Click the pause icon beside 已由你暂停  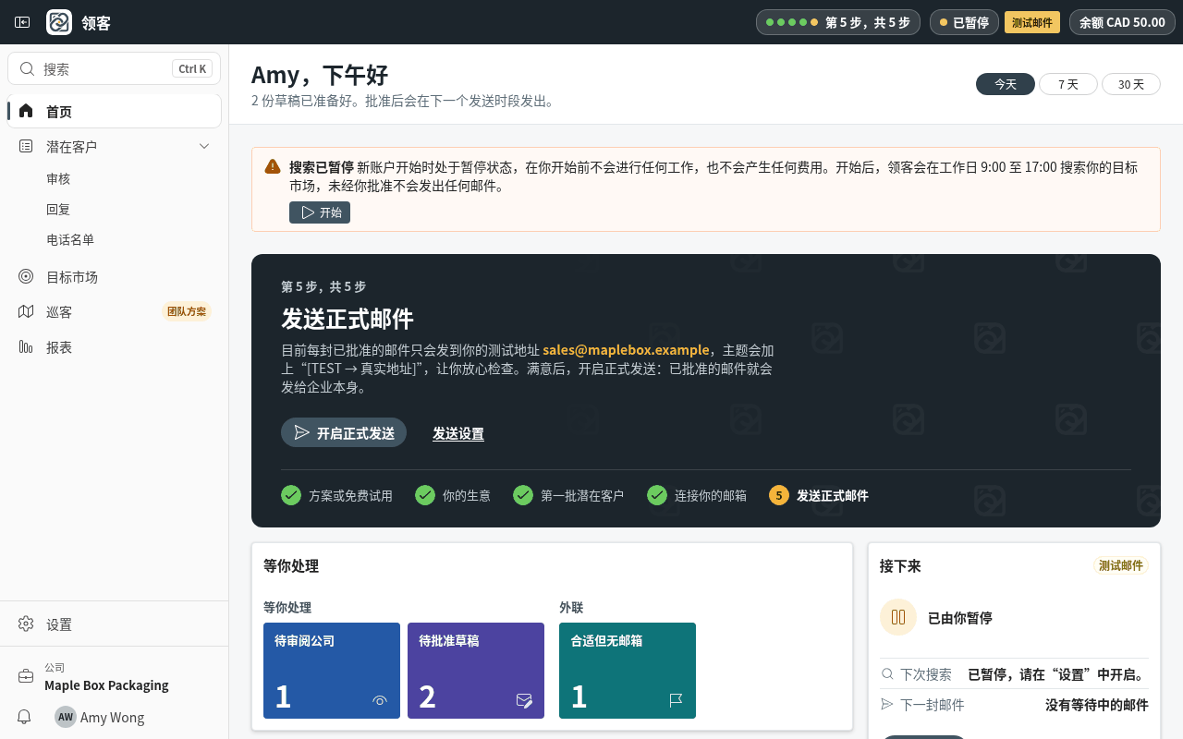898,617
